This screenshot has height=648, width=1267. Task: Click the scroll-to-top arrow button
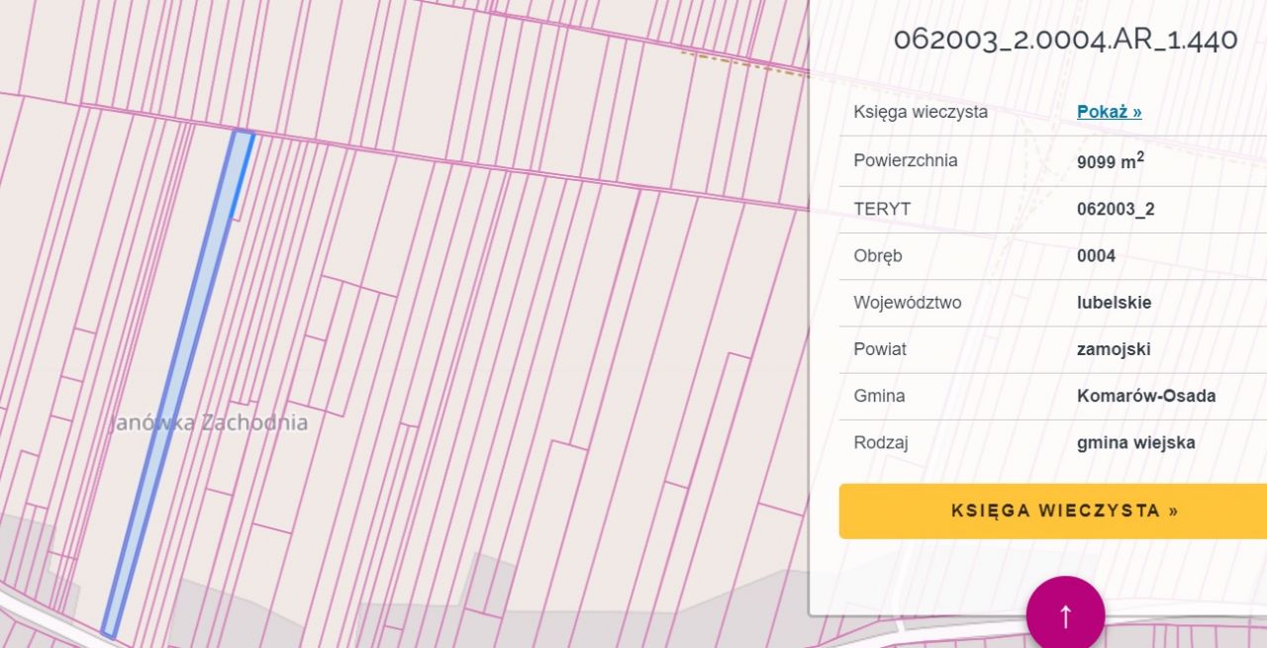click(1065, 614)
